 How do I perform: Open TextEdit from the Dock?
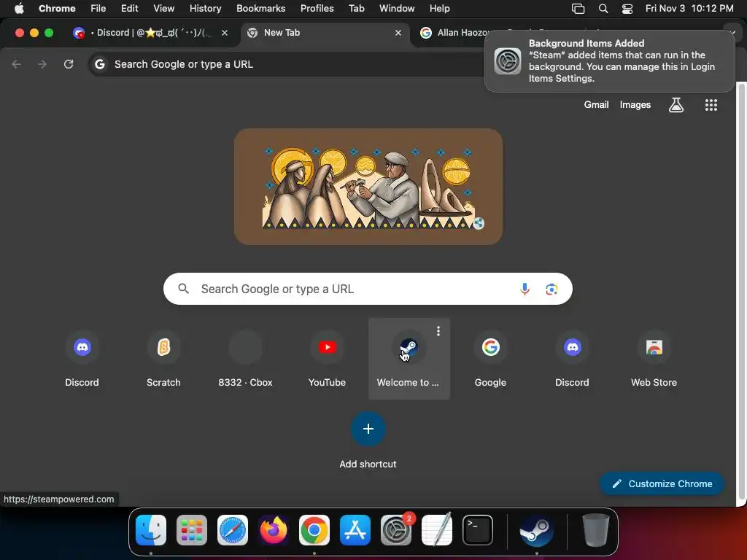coord(437,530)
